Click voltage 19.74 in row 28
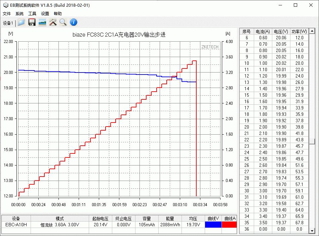 281,178
